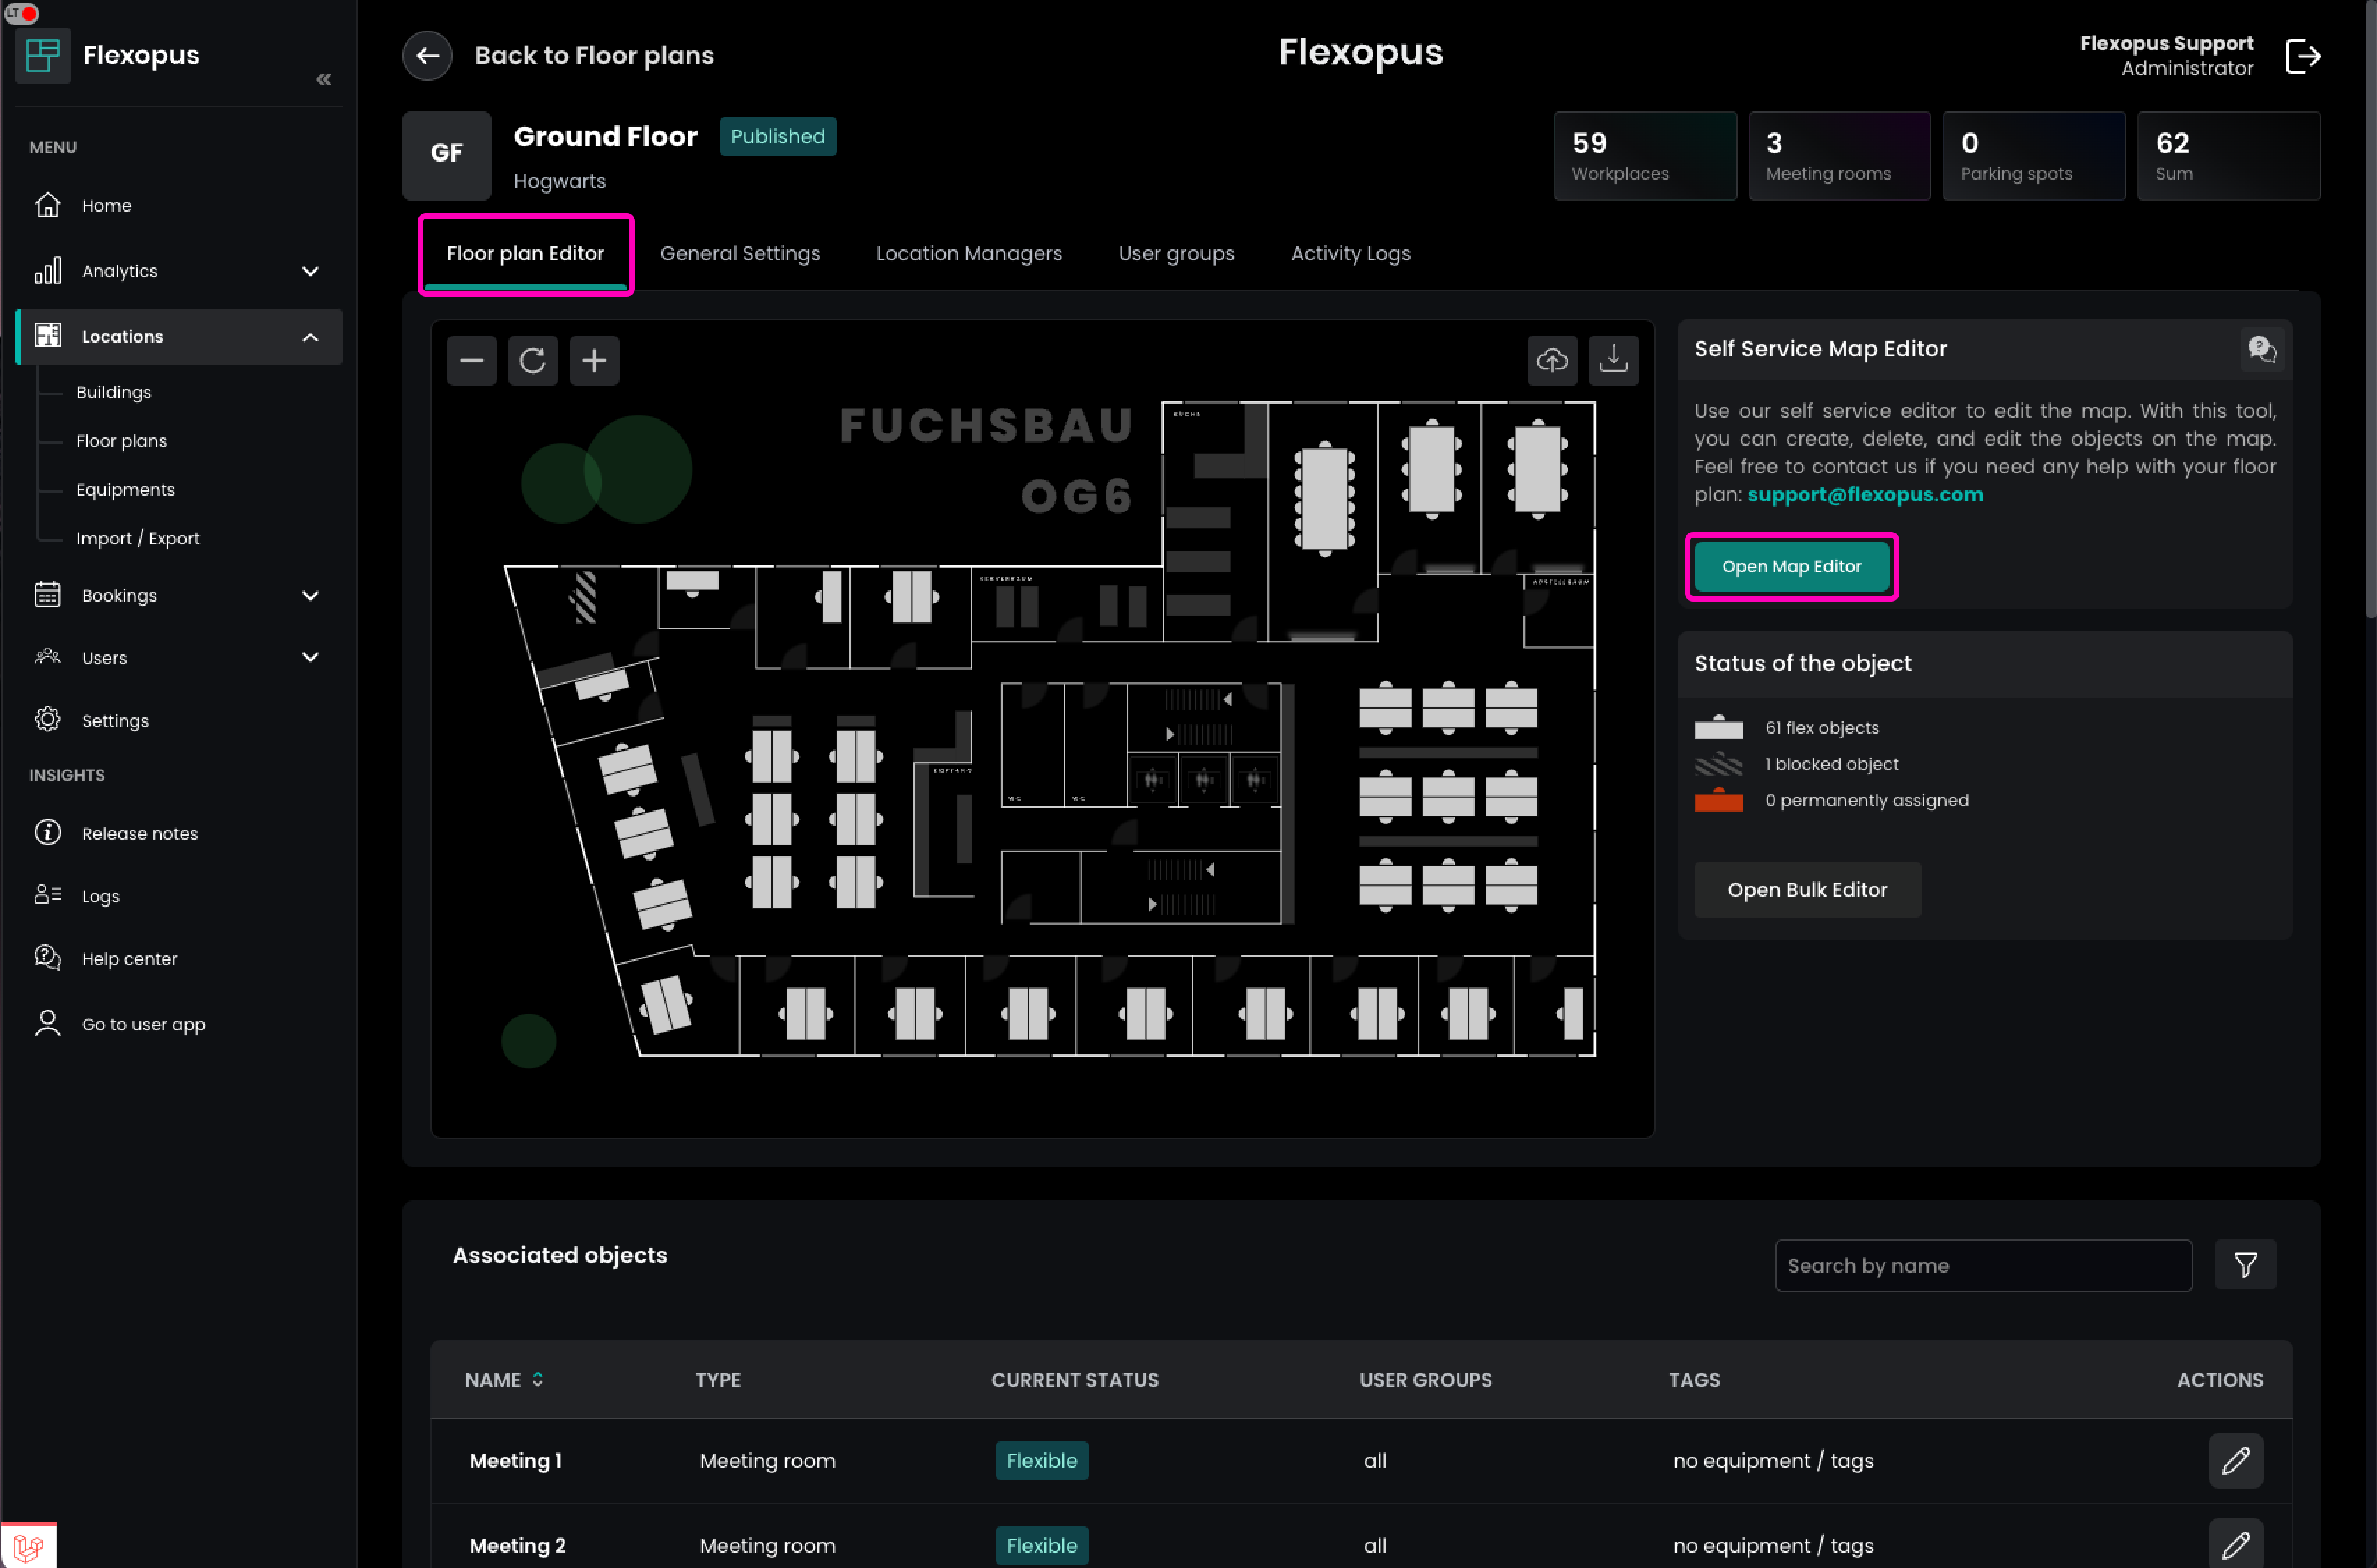Click the zoom out minus icon
This screenshot has width=2377, height=1568.
pyautogui.click(x=471, y=360)
